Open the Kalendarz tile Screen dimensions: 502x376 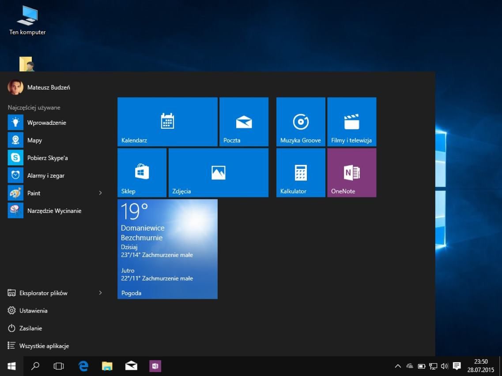[x=167, y=122]
